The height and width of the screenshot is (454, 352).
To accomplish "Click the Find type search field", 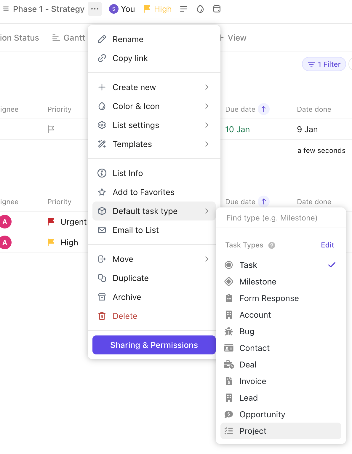I will point(280,218).
